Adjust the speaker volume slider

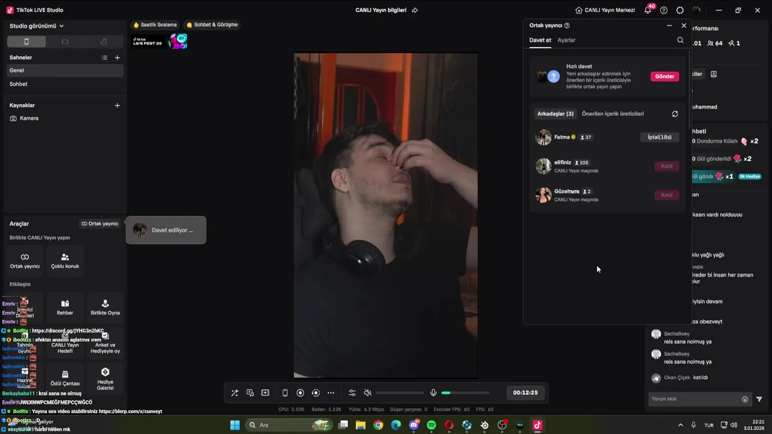tap(399, 393)
